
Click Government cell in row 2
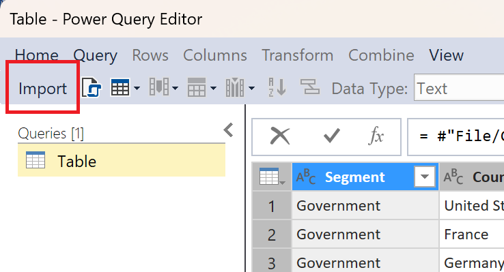[x=365, y=235]
